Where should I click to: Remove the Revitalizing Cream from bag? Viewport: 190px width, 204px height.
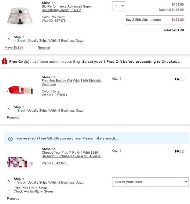(x=44, y=48)
